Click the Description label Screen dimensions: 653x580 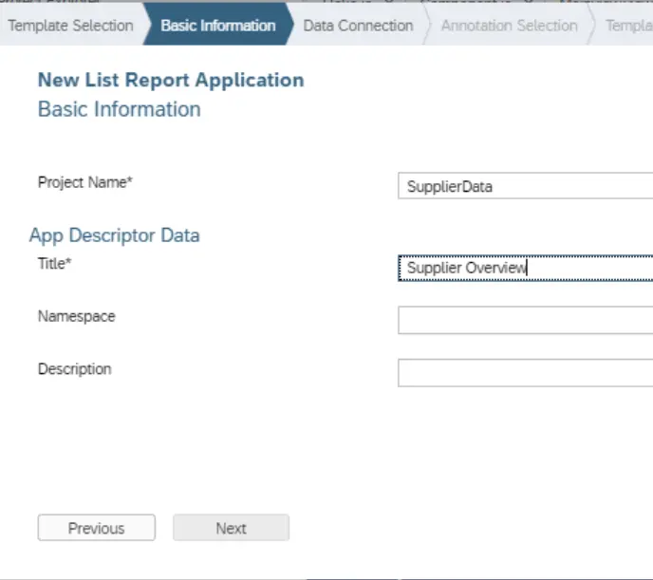click(74, 368)
